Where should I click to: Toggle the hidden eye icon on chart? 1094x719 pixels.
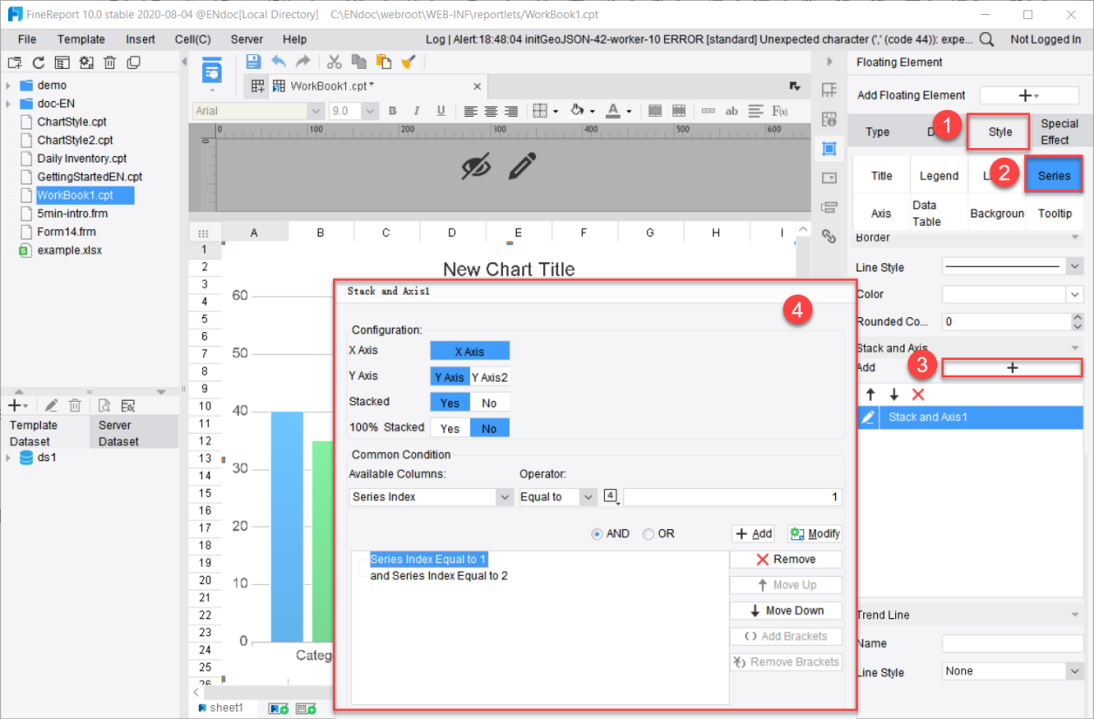pos(476,166)
